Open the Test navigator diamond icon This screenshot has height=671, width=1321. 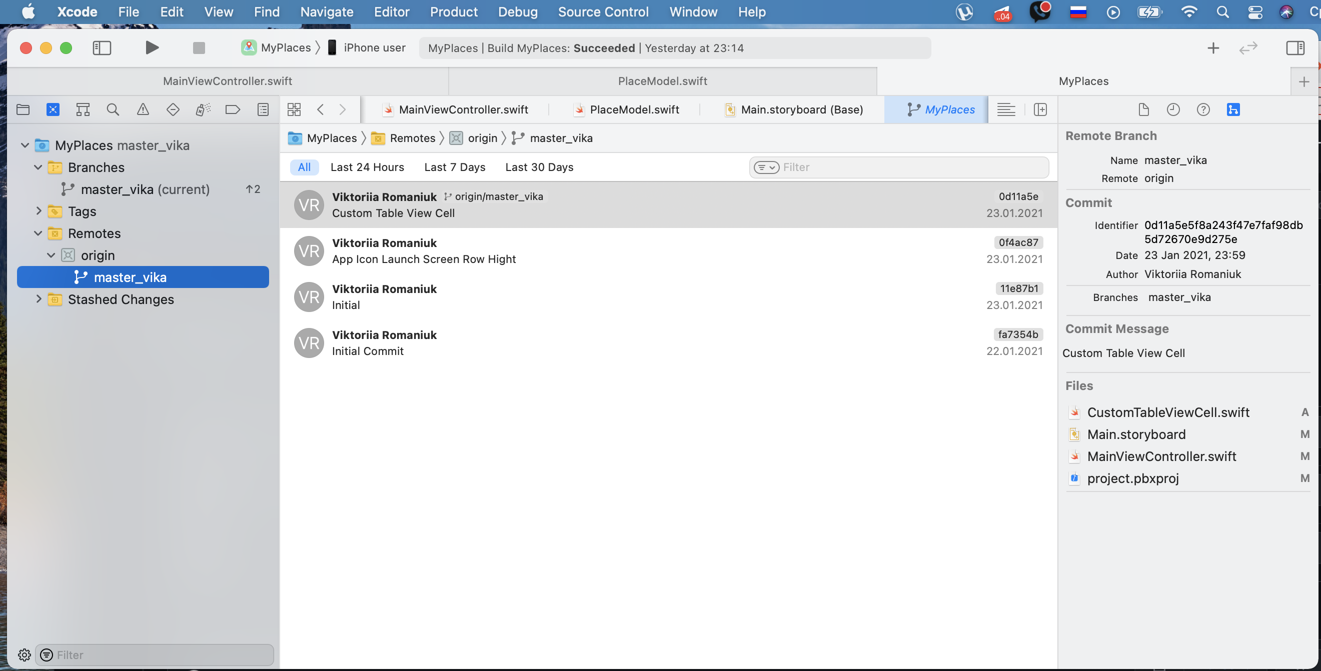coord(173,109)
